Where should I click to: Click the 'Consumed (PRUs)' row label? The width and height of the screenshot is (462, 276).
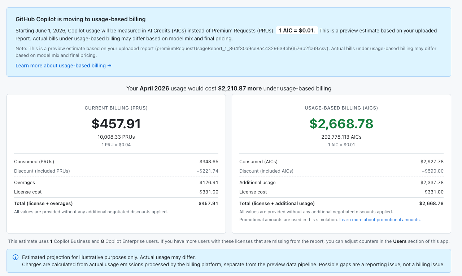34,162
